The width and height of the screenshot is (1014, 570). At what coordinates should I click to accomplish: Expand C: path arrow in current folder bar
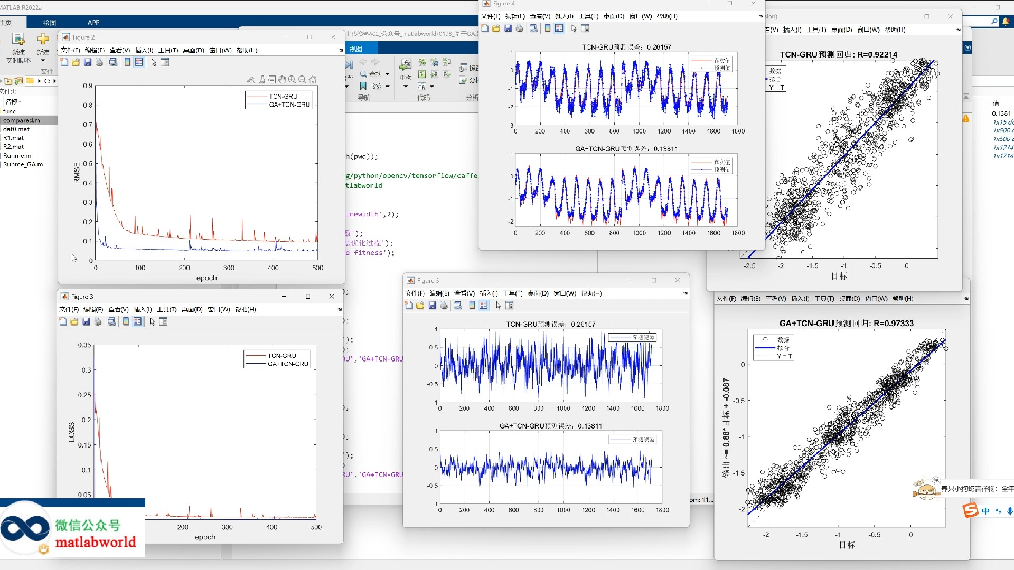coord(55,81)
